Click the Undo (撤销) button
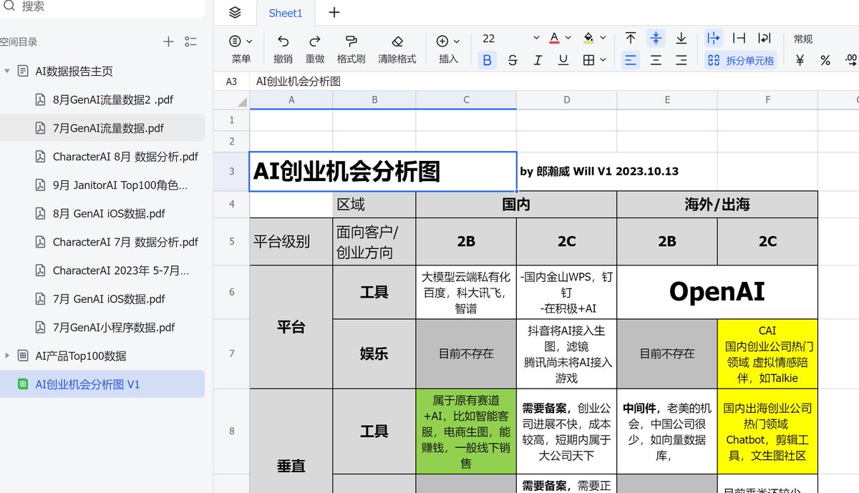This screenshot has width=859, height=493. pos(283,49)
